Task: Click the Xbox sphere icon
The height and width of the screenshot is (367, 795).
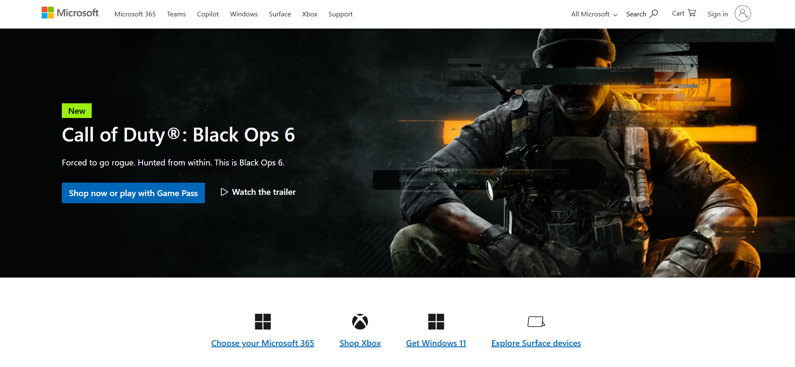Action: click(360, 322)
